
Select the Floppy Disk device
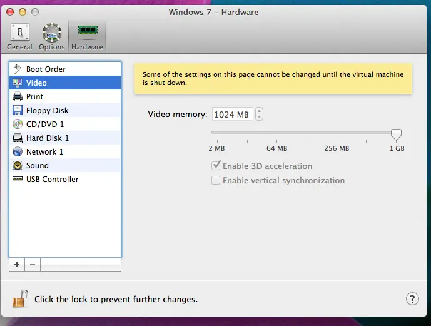point(47,110)
